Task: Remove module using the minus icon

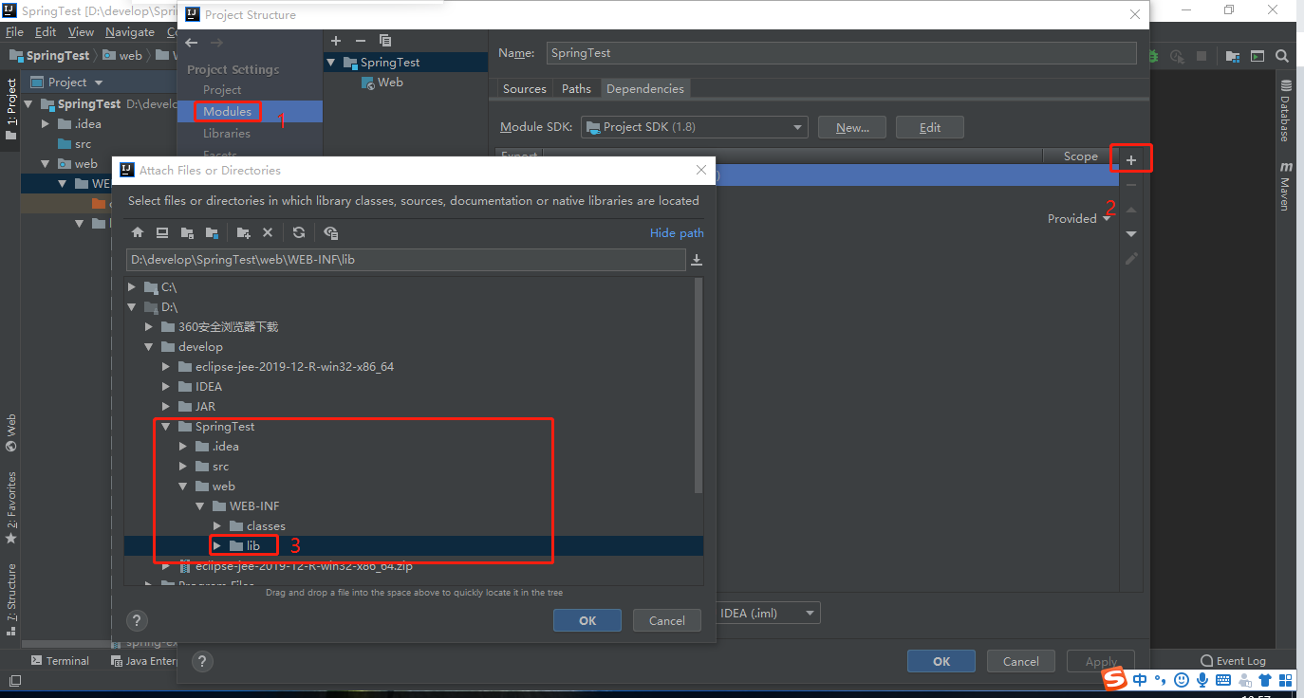Action: point(360,41)
